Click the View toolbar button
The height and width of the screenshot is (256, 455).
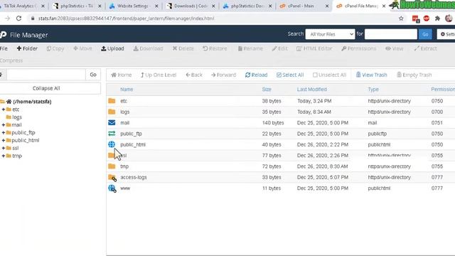(395, 48)
